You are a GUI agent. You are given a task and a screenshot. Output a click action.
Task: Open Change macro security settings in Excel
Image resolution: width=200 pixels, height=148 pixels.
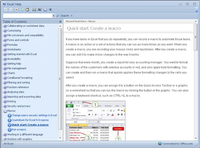(x=32, y=116)
